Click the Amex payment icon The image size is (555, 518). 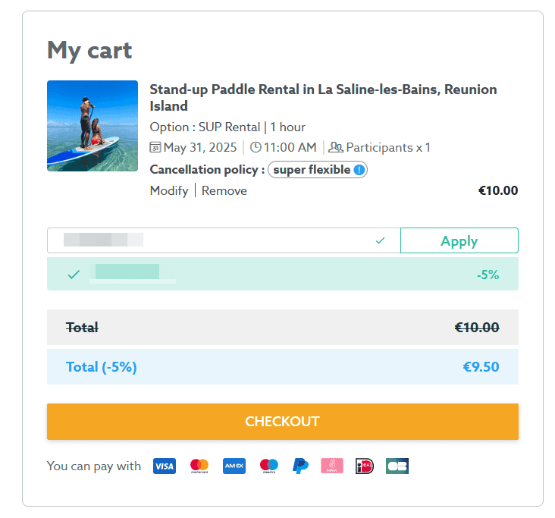click(x=234, y=466)
